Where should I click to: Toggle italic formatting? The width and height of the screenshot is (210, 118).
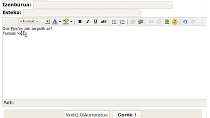click(x=88, y=22)
